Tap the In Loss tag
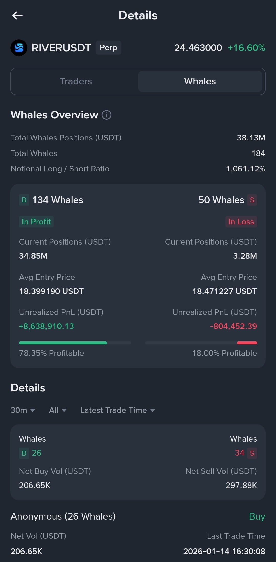The width and height of the screenshot is (276, 562). pos(241,222)
